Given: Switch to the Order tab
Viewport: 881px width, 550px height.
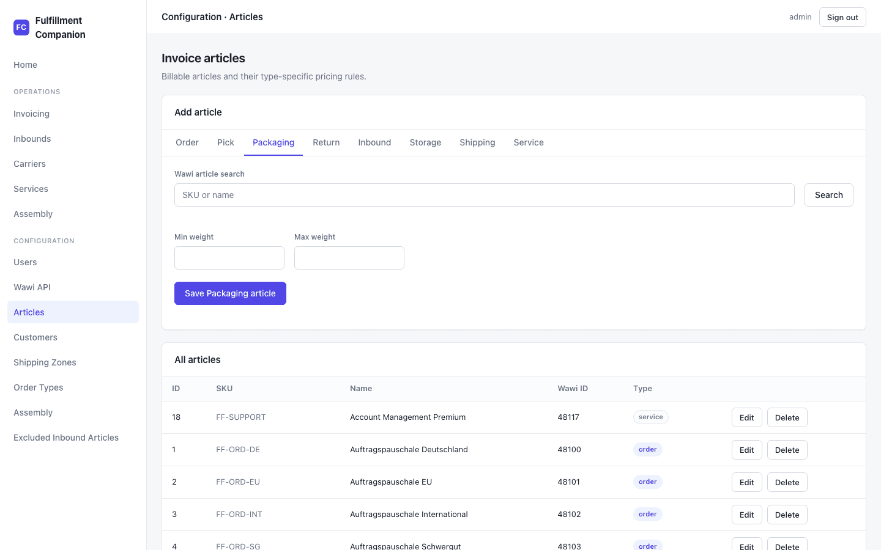Looking at the screenshot, I should coord(187,142).
